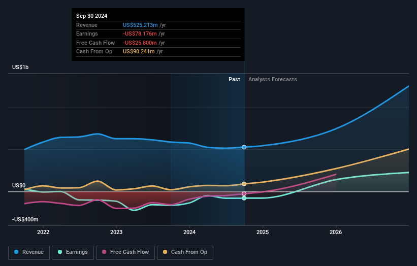Screen dimensions: 417x266
Task: Toggle the Free Cash Flow legend button
Action: 125,252
